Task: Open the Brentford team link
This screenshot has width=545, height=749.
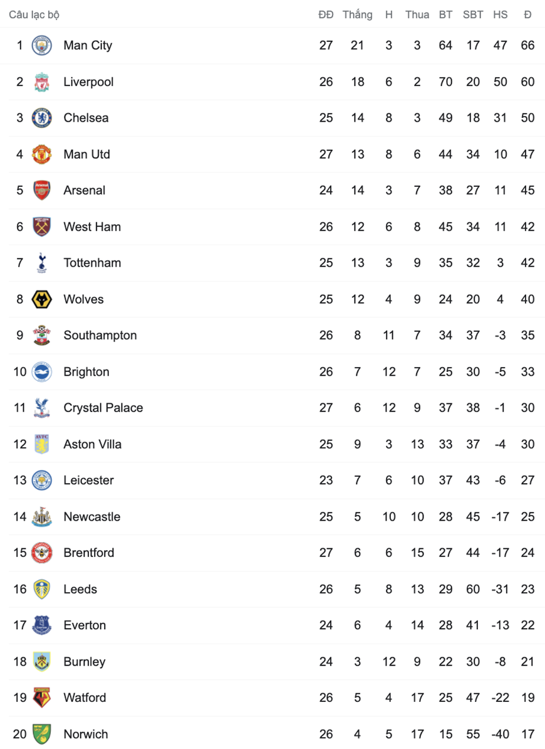Action: click(89, 553)
